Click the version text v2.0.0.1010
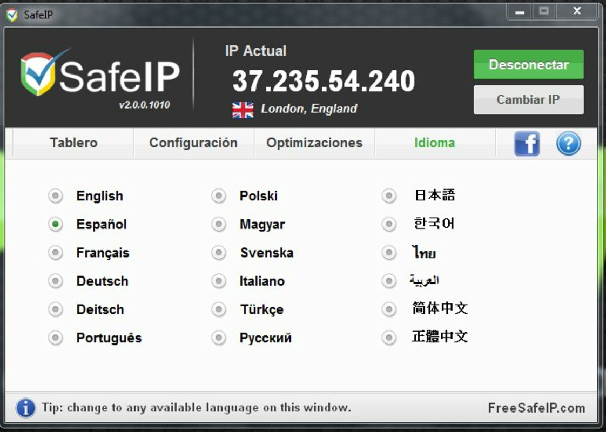This screenshot has width=606, height=432. (x=144, y=105)
